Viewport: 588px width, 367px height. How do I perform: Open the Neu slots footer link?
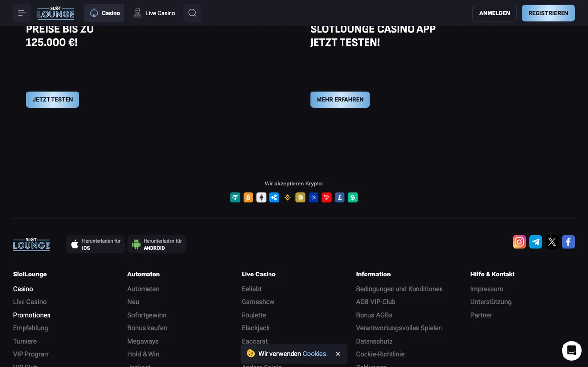point(133,302)
